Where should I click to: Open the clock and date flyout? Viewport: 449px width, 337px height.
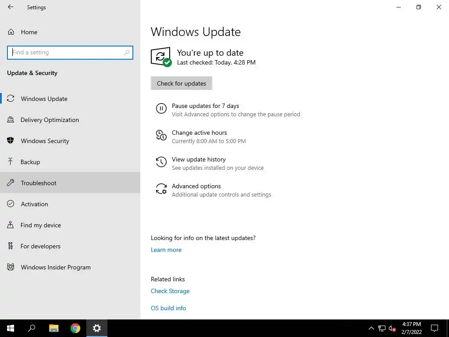[x=411, y=328]
